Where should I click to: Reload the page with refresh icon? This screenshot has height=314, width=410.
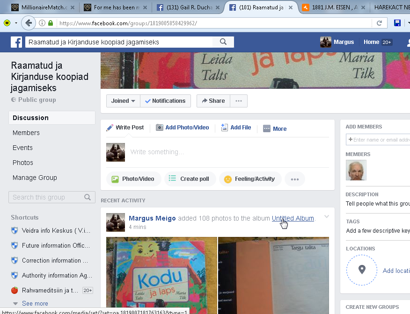[379, 23]
